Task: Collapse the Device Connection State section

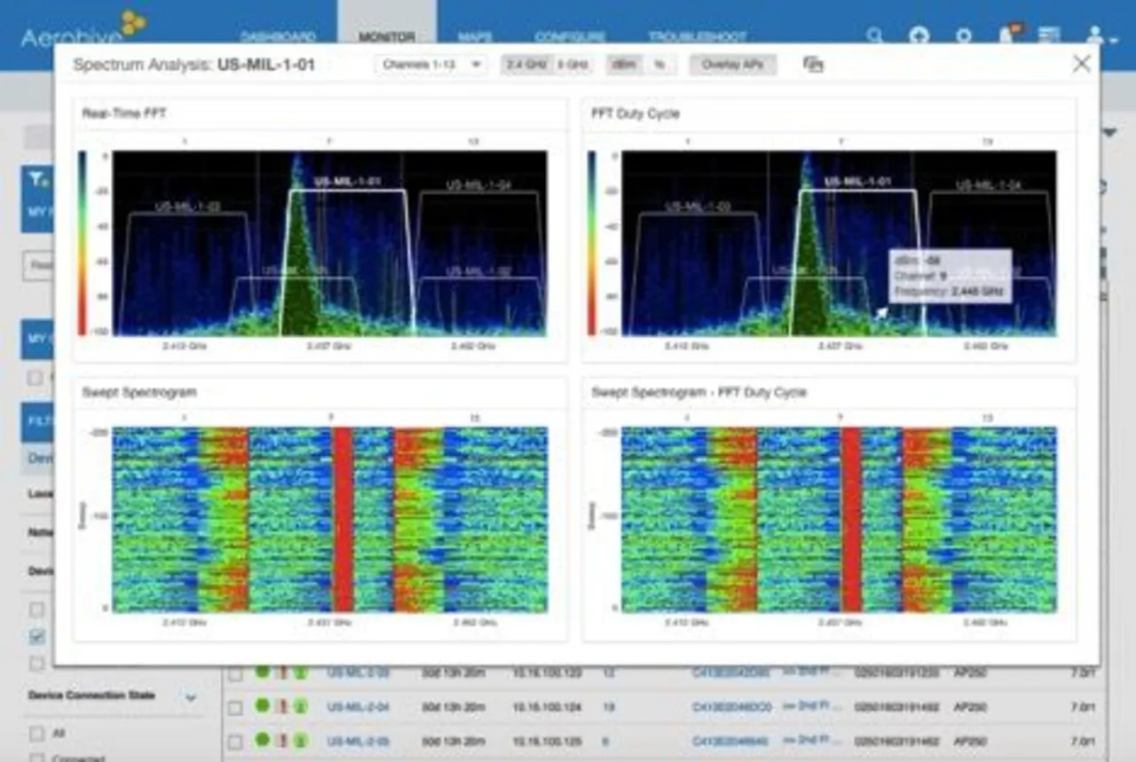Action: 191,697
